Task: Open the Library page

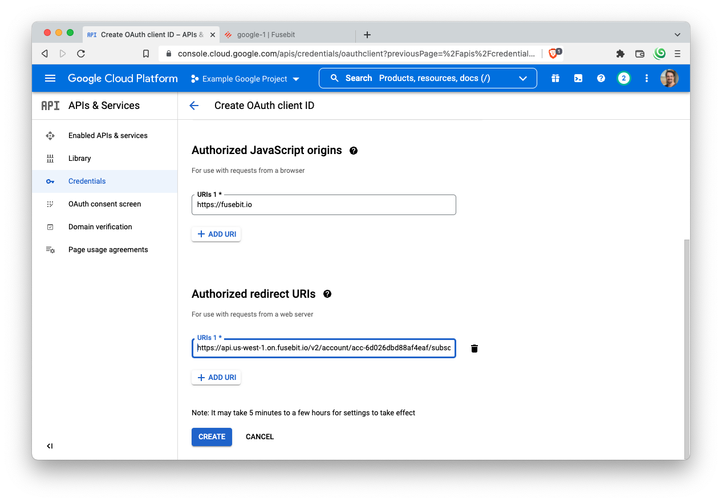Action: 104,159
